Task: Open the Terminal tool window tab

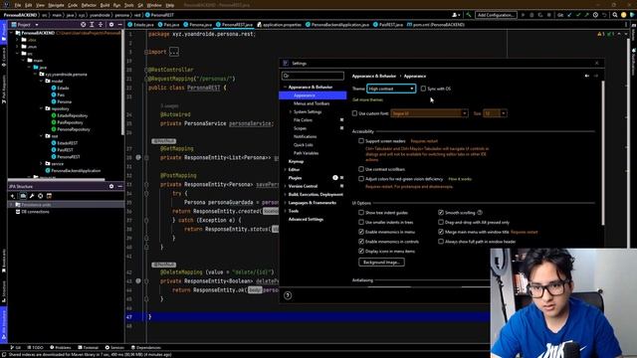Action: 89,347
